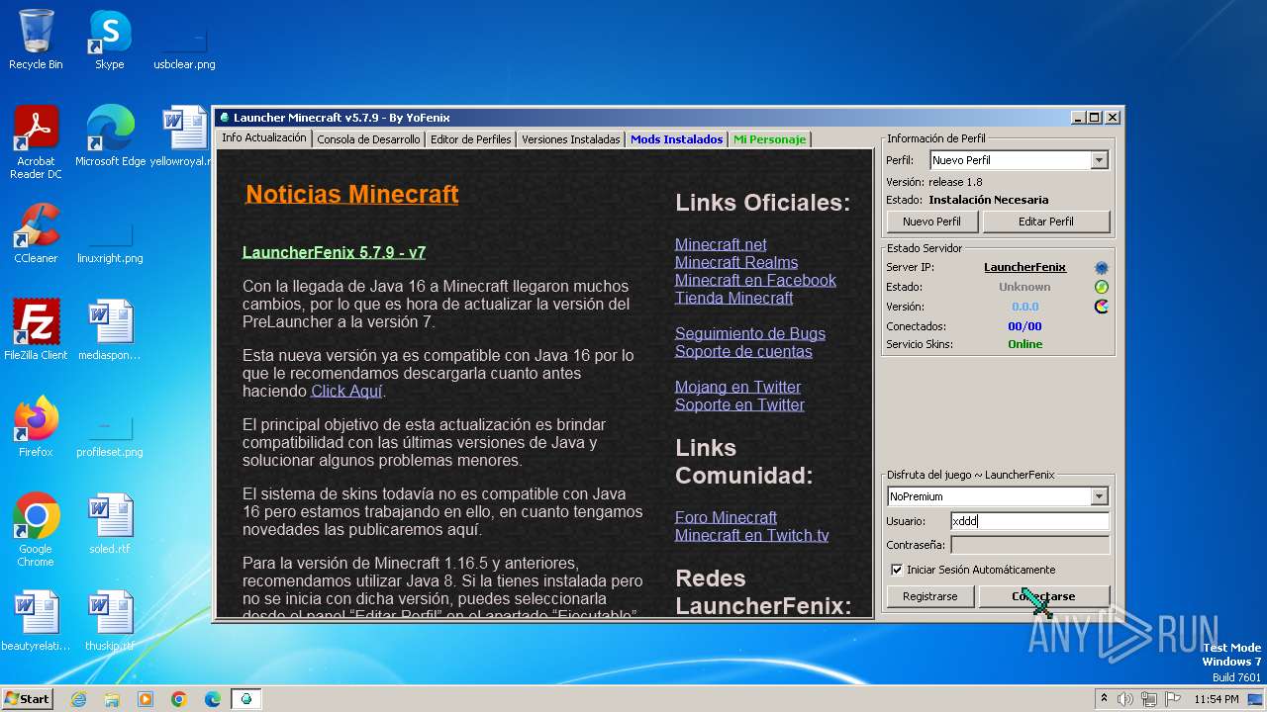The image size is (1267, 712).
Task: Open the Tienda Minecraft link
Action: pos(734,298)
